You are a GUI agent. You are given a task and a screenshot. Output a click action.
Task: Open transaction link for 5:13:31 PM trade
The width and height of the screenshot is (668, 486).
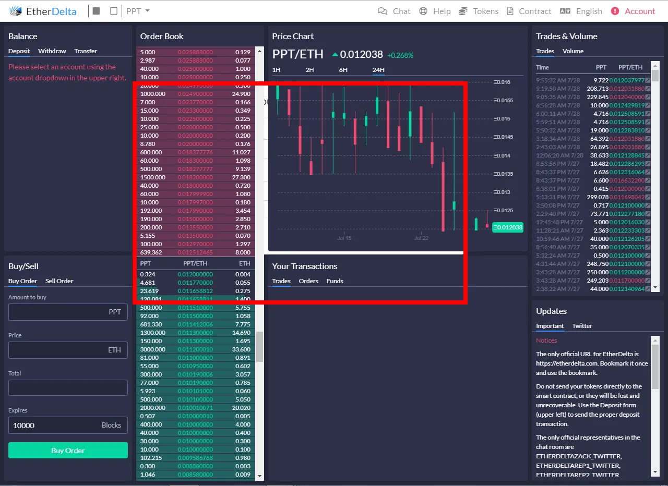[648, 197]
